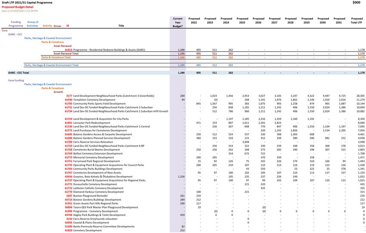Image resolution: width=366 pixels, height=233 pixels.
Task: Select the "Proposed 2030" column header
Action: 323,21
